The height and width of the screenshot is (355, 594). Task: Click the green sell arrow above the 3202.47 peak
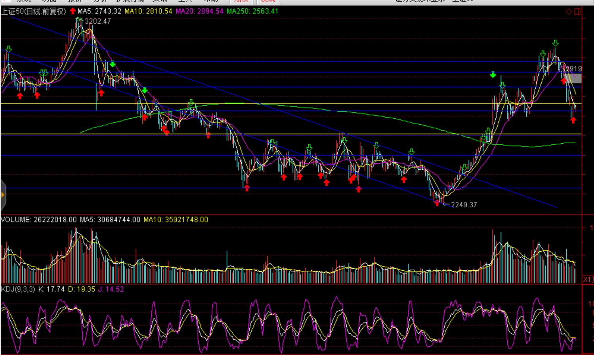coord(79,19)
